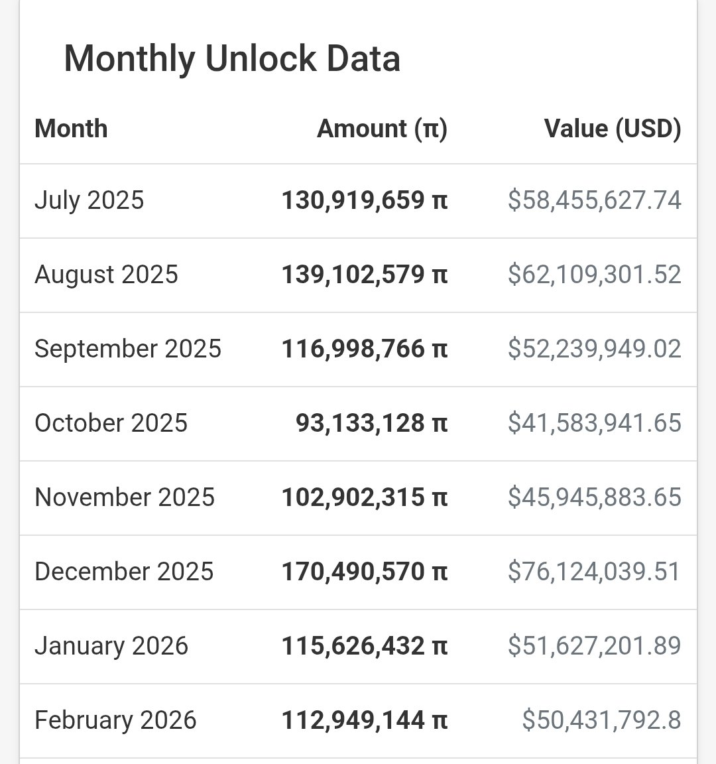Select the July 2025 row label
The width and height of the screenshot is (716, 764).
coord(89,200)
